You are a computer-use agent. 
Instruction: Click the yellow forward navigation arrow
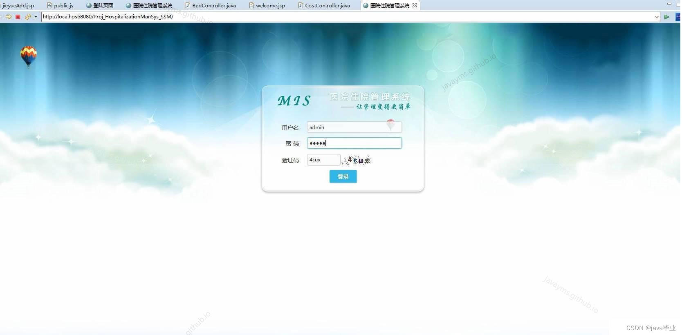pyautogui.click(x=8, y=17)
